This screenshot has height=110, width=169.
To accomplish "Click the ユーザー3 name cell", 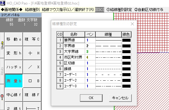I will pos(74,86).
